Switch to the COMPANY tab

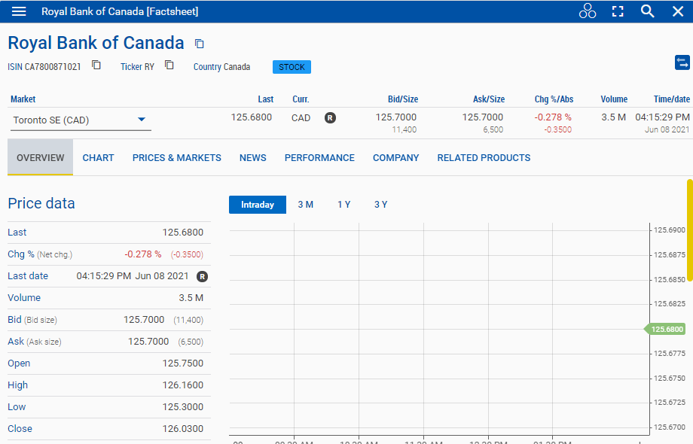(x=396, y=157)
